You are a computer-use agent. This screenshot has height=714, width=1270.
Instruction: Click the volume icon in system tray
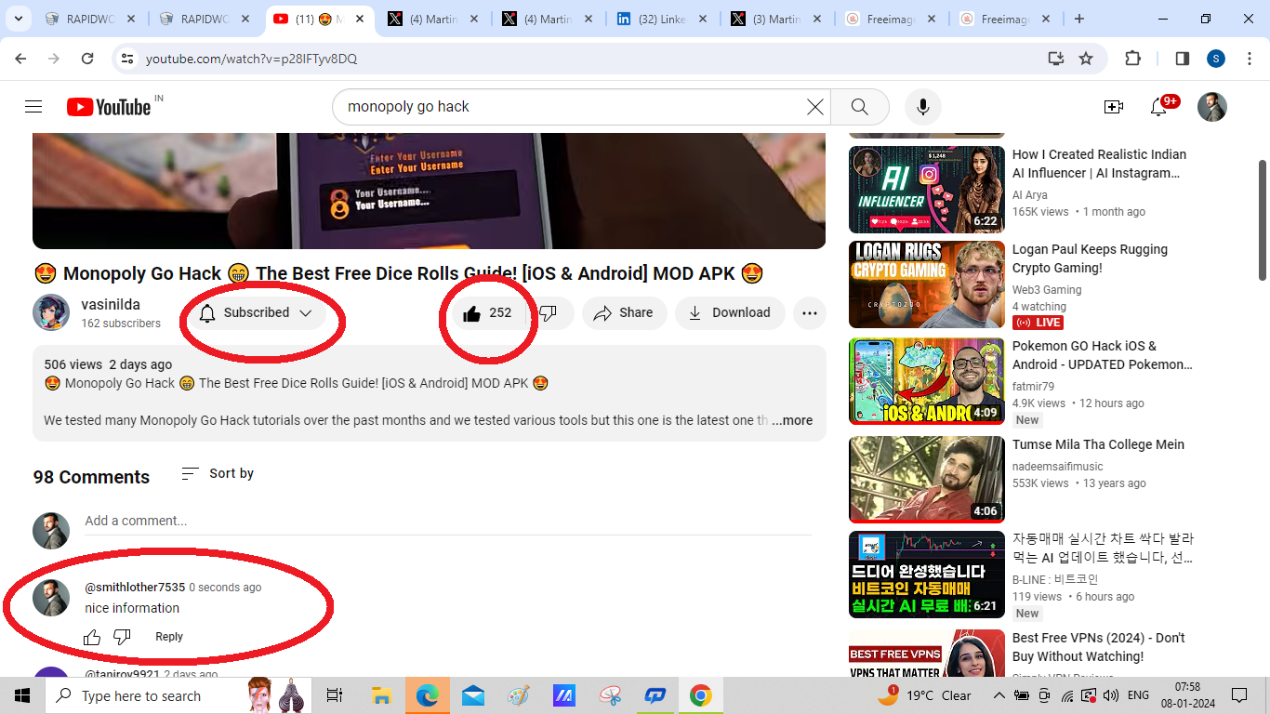[x=1110, y=695]
